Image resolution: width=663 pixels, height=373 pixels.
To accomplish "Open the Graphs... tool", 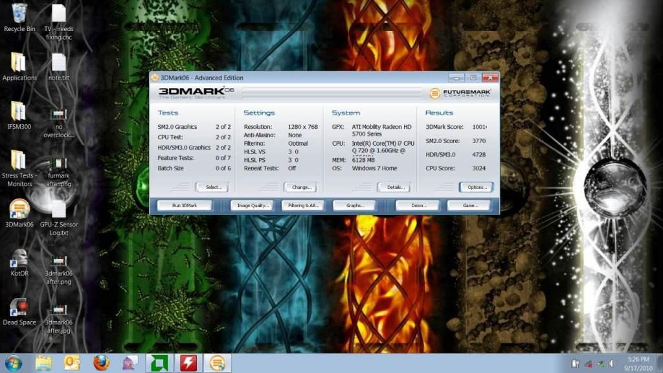I will 354,205.
